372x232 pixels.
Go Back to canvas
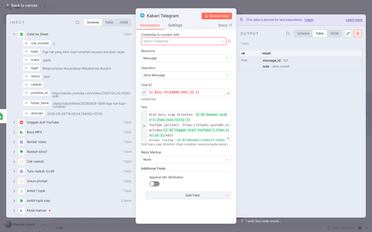[x=22, y=5]
